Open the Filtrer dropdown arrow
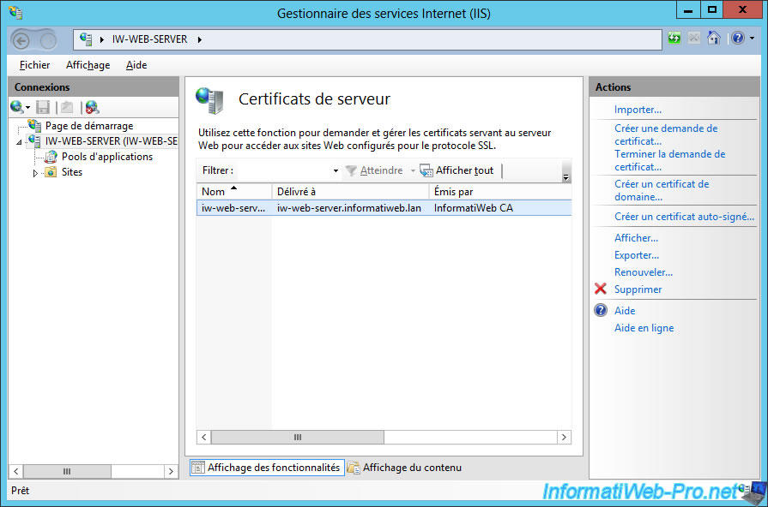 coord(336,171)
